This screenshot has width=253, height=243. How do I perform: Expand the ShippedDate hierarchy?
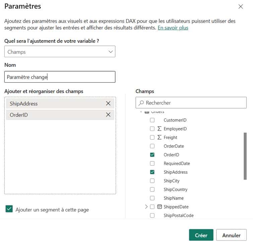pos(146,207)
